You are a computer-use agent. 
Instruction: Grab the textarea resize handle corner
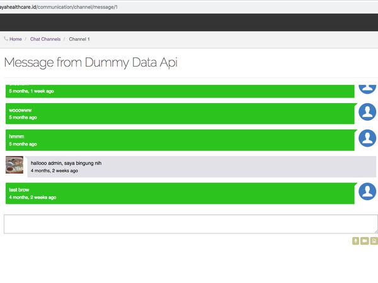coord(376,231)
